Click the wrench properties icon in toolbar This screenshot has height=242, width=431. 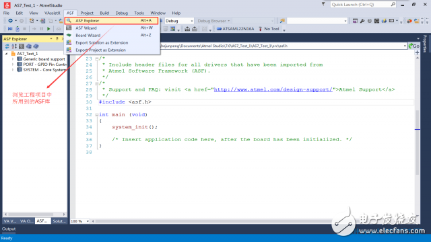point(362,21)
